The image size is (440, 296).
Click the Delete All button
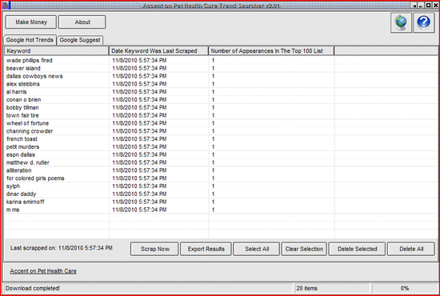tap(411, 249)
